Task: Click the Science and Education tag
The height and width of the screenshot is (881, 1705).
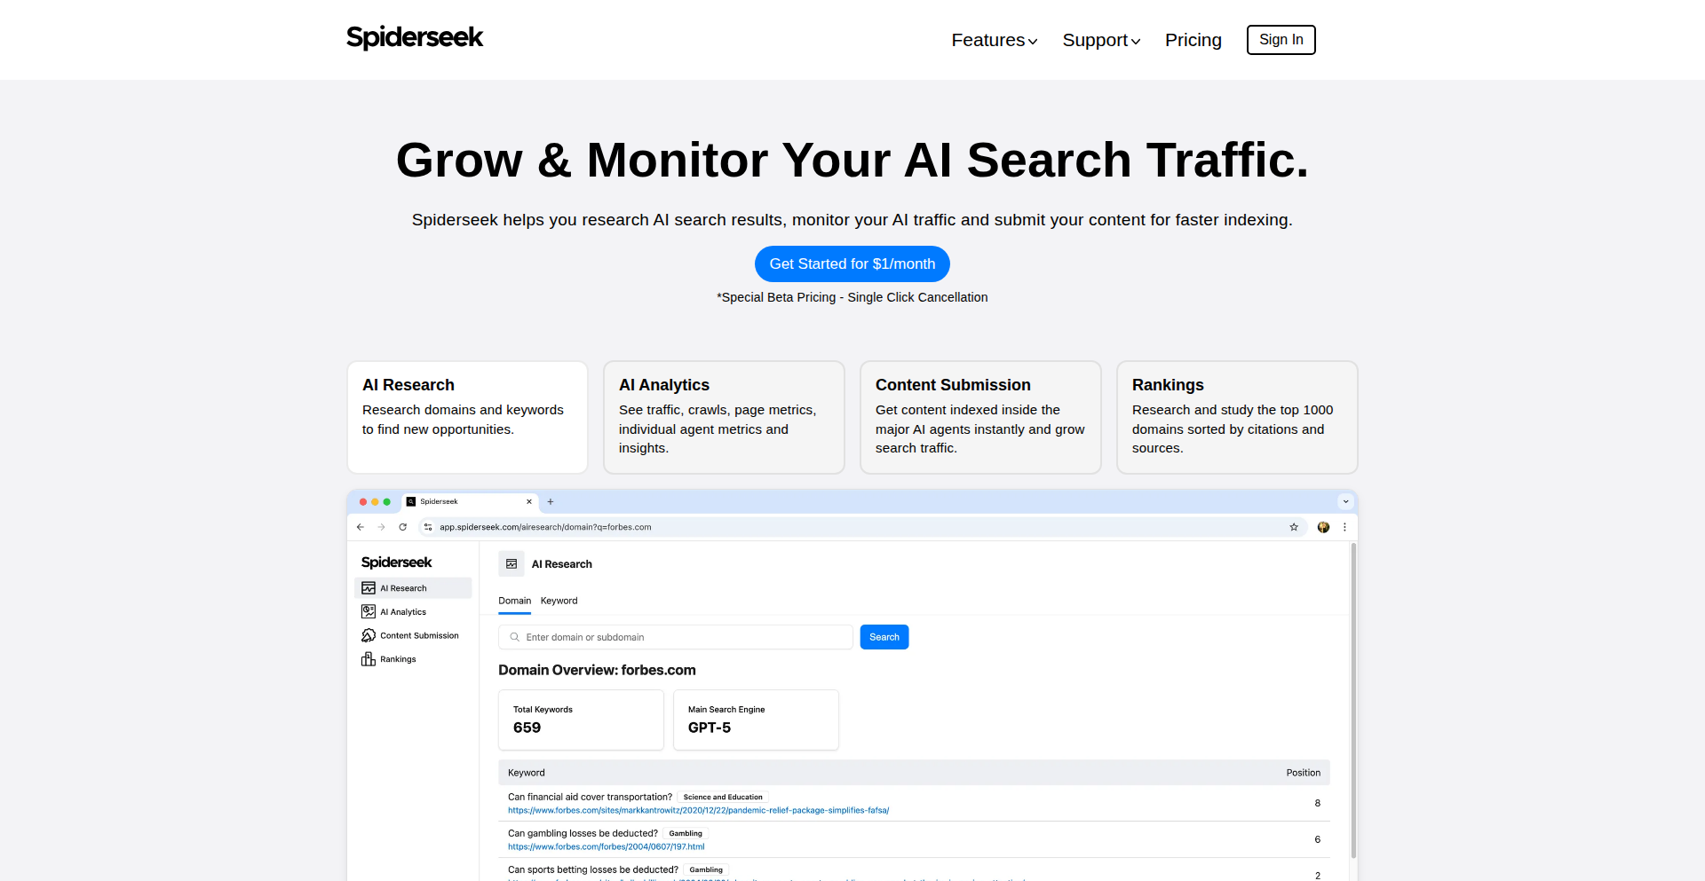Action: (723, 797)
